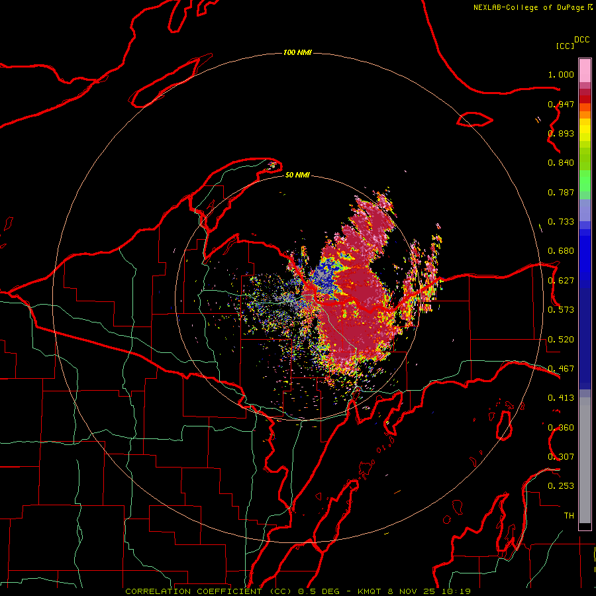Click the TH threshold legend label
This screenshot has width=596, height=596.
[x=569, y=516]
